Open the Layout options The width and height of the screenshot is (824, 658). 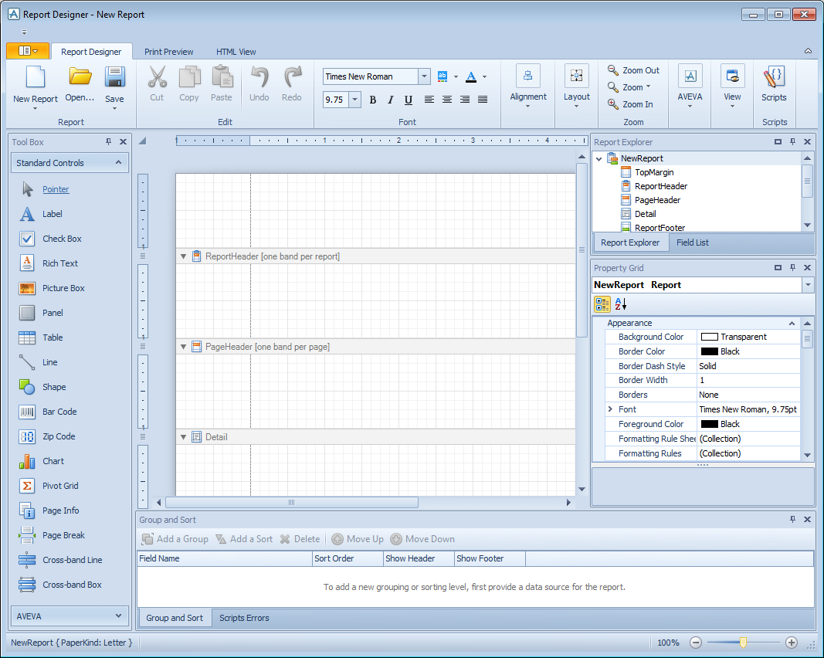point(576,86)
